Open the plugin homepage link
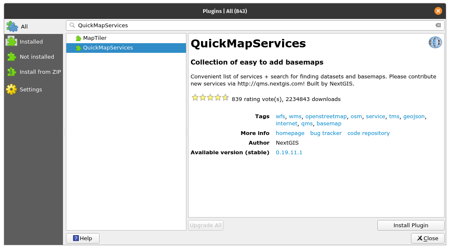This screenshot has width=450, height=249. tap(290, 133)
